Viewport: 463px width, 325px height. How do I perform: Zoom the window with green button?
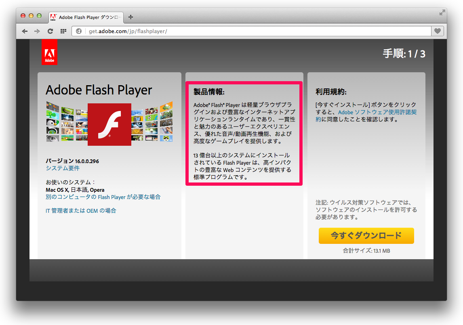point(39,16)
